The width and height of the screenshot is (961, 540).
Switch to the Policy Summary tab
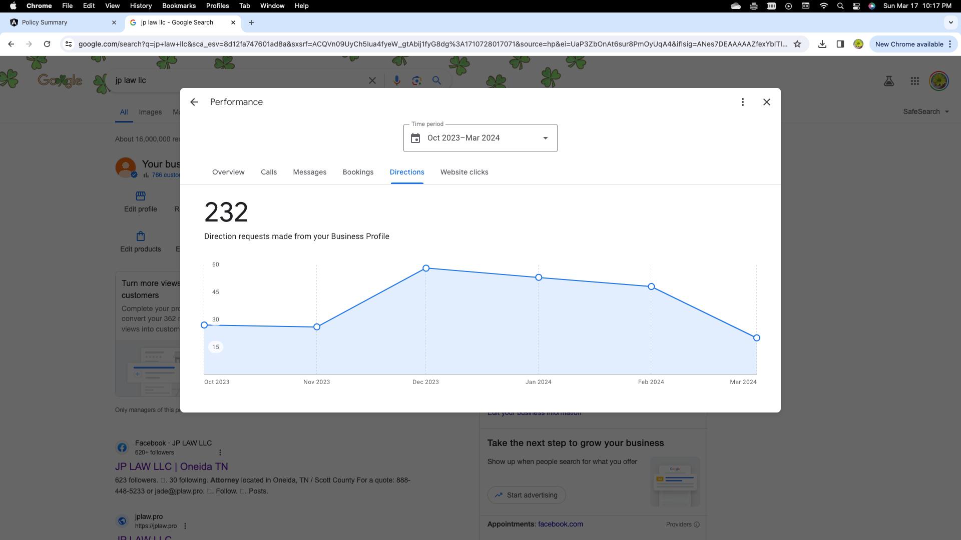(63, 22)
